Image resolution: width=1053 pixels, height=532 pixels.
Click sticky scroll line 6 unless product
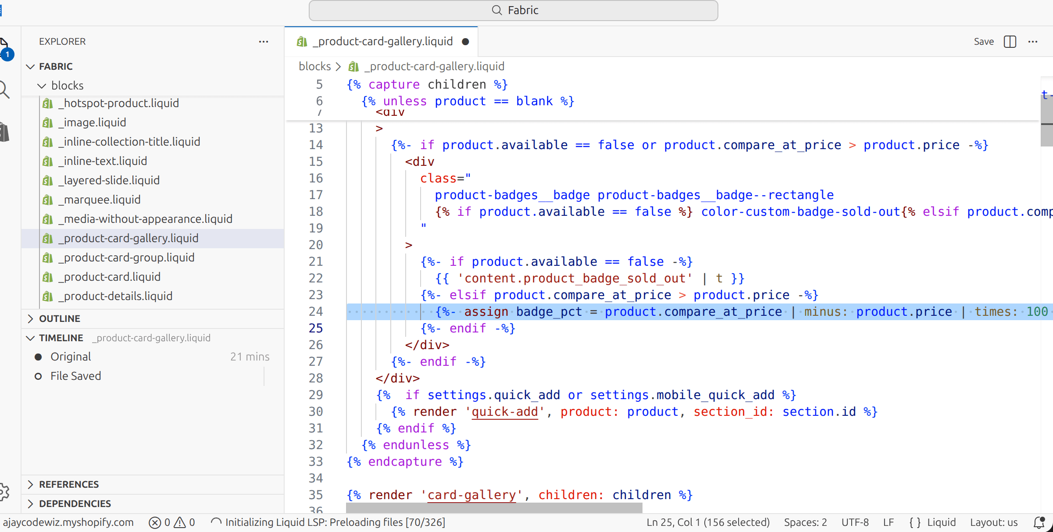pyautogui.click(x=468, y=101)
